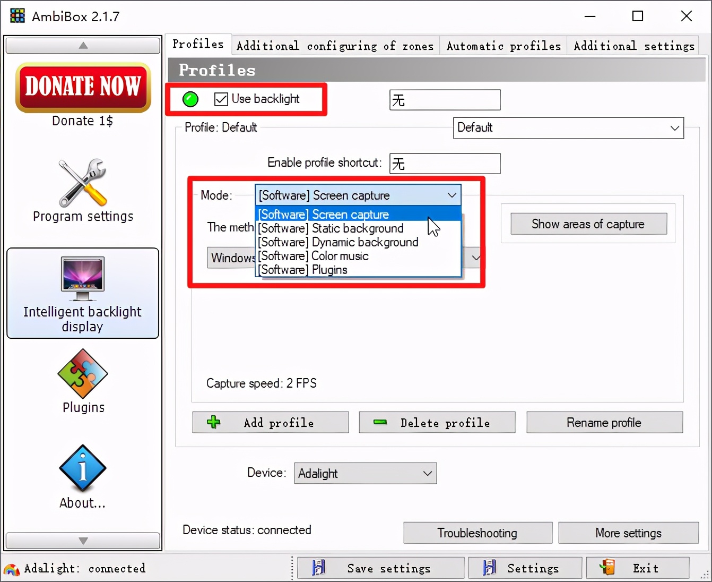Click Show areas of capture button
This screenshot has width=712, height=582.
589,224
